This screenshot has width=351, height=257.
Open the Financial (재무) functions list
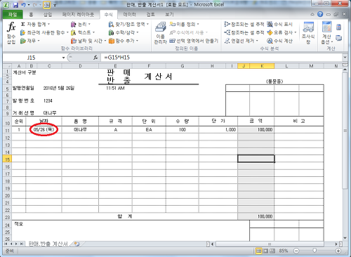click(30, 41)
